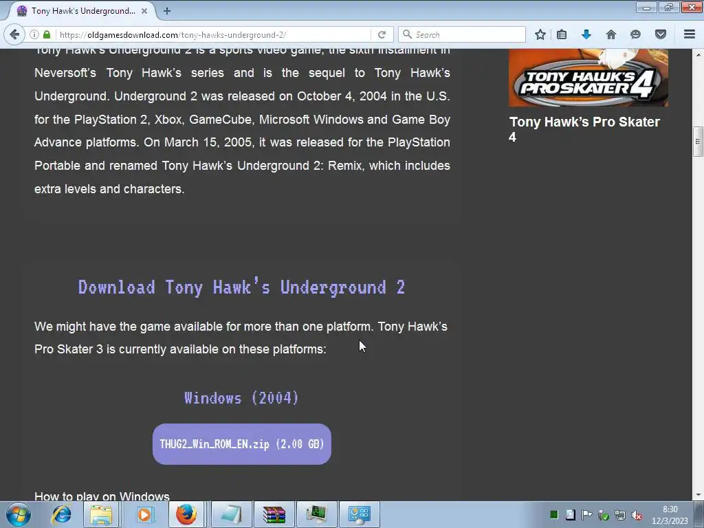Open Windows Media Player taskbar icon
This screenshot has height=528, width=704.
(144, 514)
